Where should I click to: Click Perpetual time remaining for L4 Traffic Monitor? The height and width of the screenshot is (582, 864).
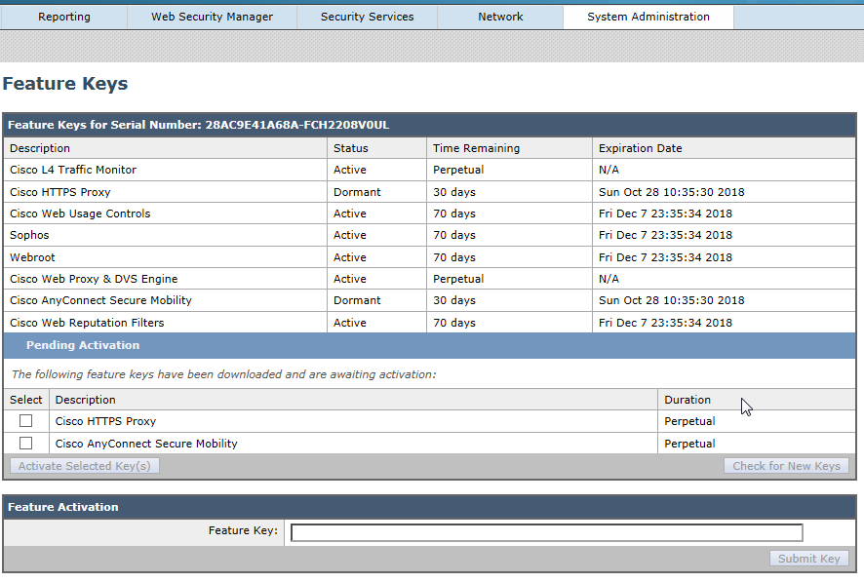(458, 171)
